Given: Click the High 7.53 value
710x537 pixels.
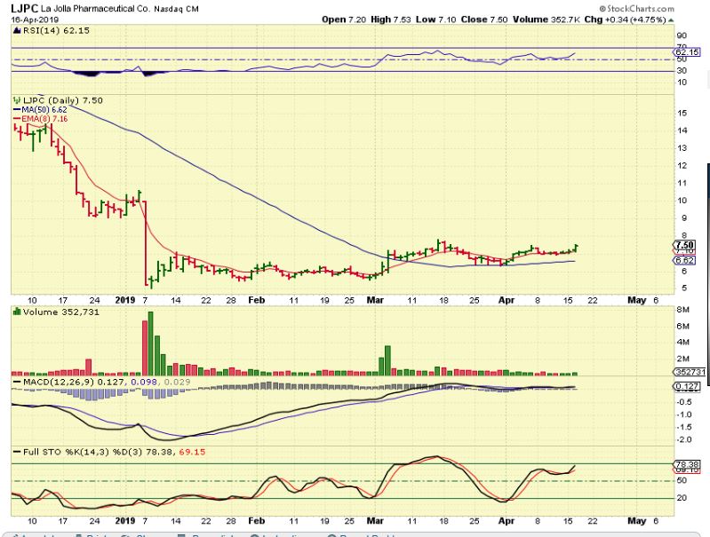Looking at the screenshot, I should tap(391, 20).
